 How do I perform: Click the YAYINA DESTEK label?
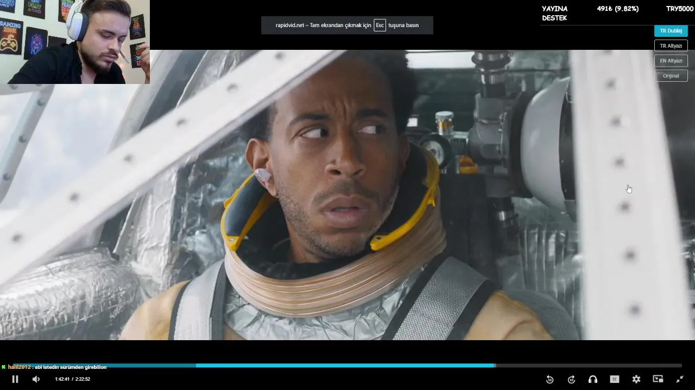(555, 14)
